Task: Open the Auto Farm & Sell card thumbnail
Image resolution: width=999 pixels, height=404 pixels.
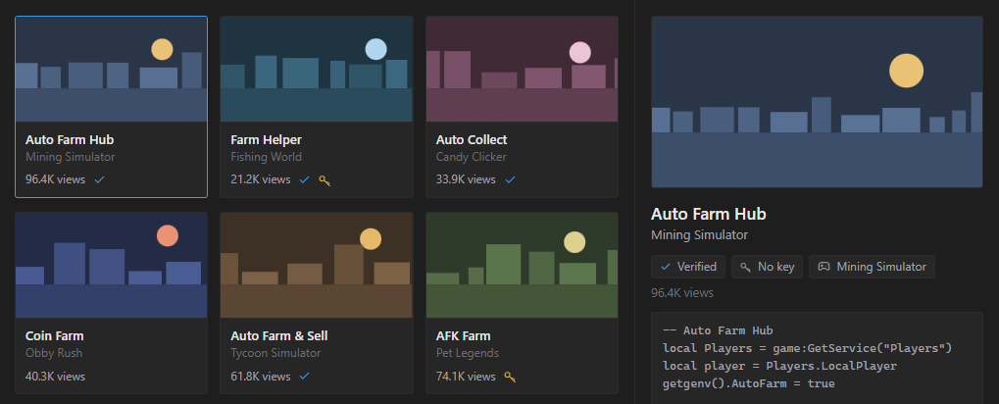Action: point(317,265)
